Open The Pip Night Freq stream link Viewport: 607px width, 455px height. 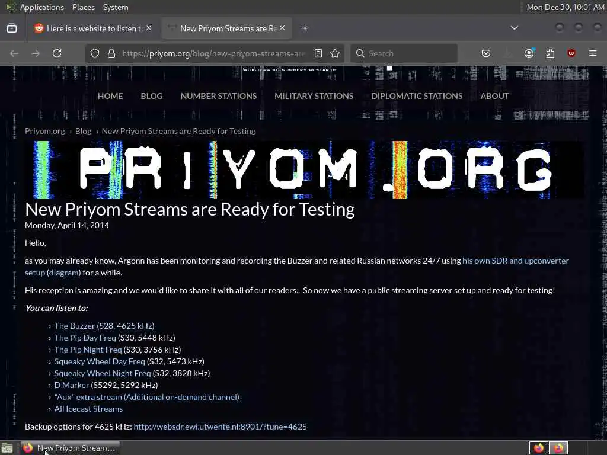[88, 350]
